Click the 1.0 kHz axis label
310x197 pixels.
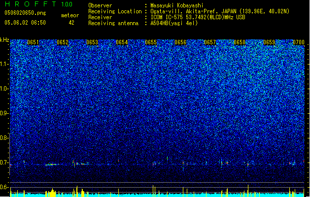click(4, 89)
